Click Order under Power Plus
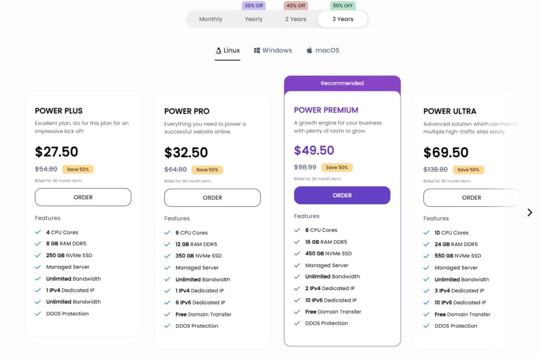This screenshot has height=358, width=539. coord(83,197)
